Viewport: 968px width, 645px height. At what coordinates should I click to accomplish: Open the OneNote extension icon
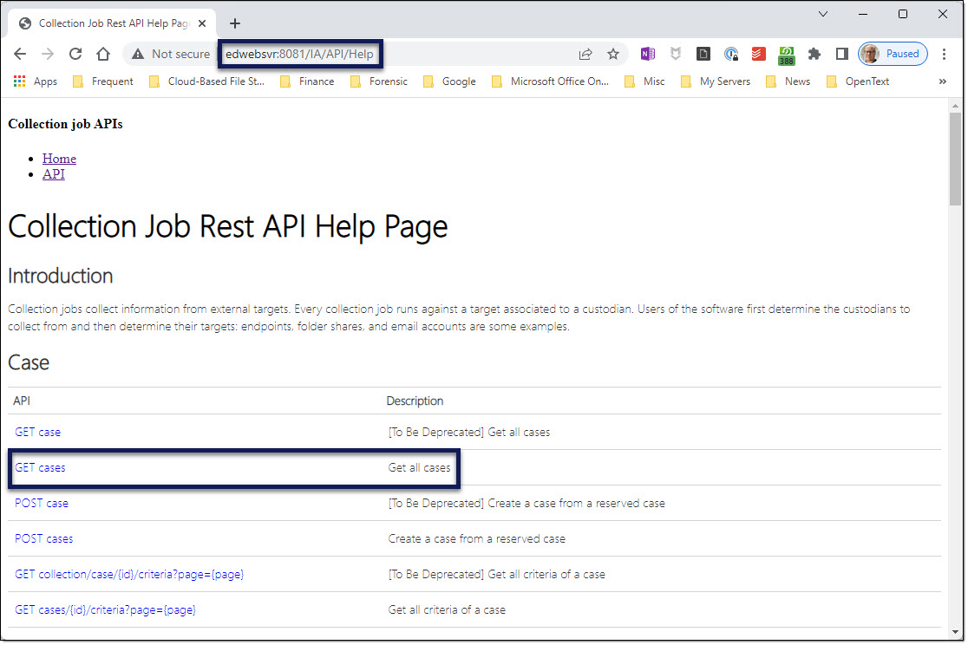[x=648, y=55]
